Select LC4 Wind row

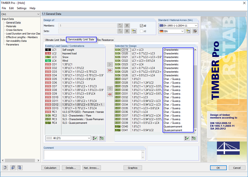(75, 61)
